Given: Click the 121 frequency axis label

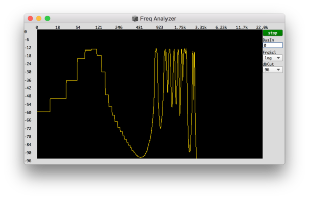Looking at the screenshot, I should pyautogui.click(x=99, y=27).
